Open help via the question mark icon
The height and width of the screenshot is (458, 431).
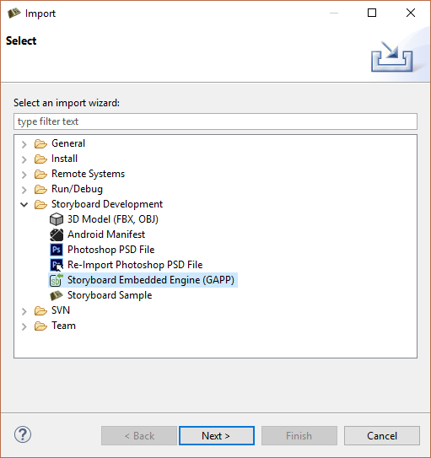pos(23,434)
